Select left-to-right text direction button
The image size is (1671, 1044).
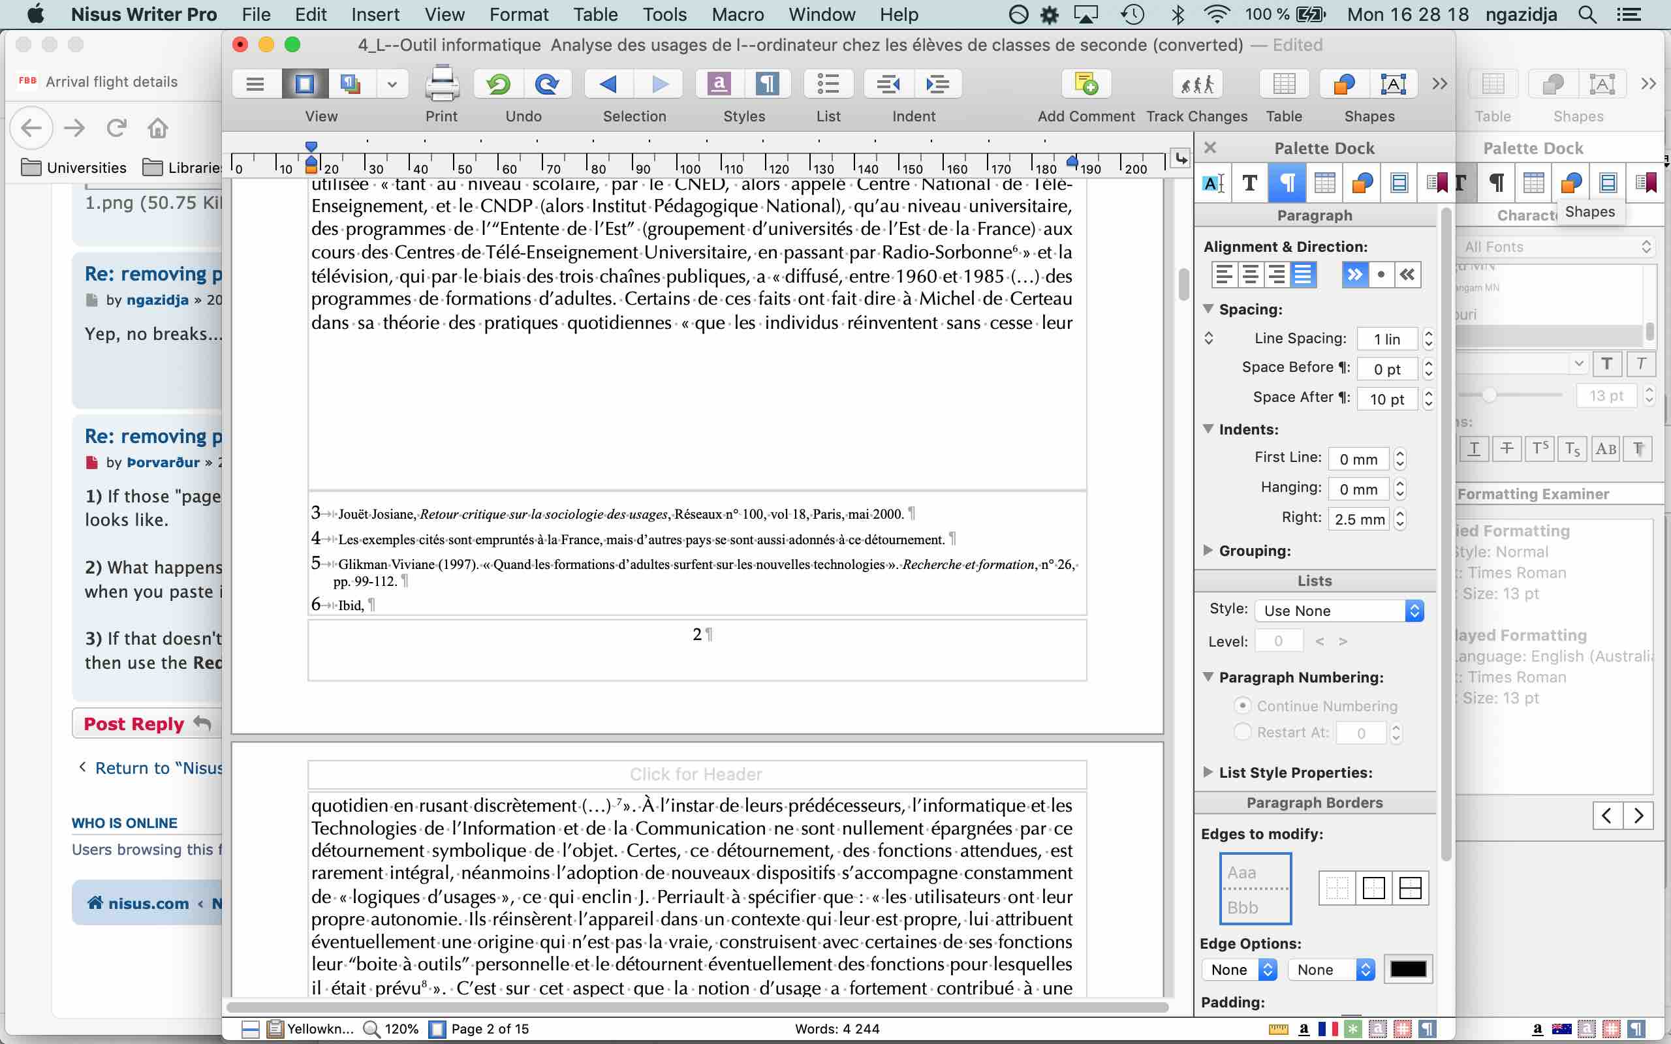pyautogui.click(x=1355, y=275)
